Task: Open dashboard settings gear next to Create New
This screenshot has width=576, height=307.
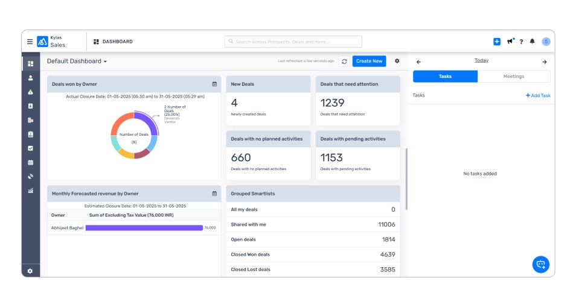Action: coord(397,61)
